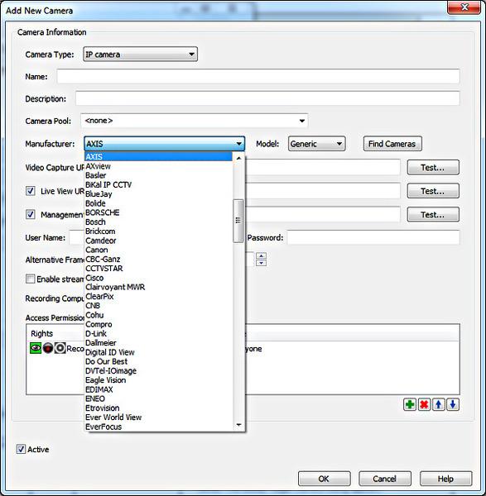
Task: Click the Cancel button
Action: pos(385,479)
